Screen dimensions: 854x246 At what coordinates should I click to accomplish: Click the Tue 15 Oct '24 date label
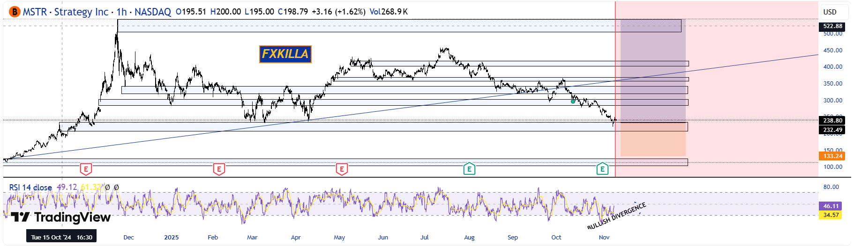coord(61,237)
